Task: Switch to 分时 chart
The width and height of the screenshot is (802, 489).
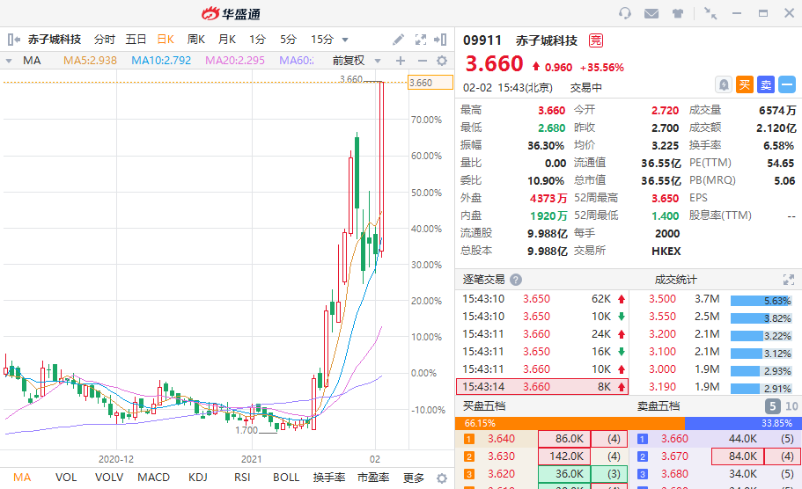Action: click(x=105, y=40)
